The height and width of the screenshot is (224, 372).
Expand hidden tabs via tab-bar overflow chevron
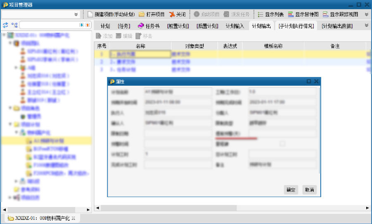pos(366,25)
